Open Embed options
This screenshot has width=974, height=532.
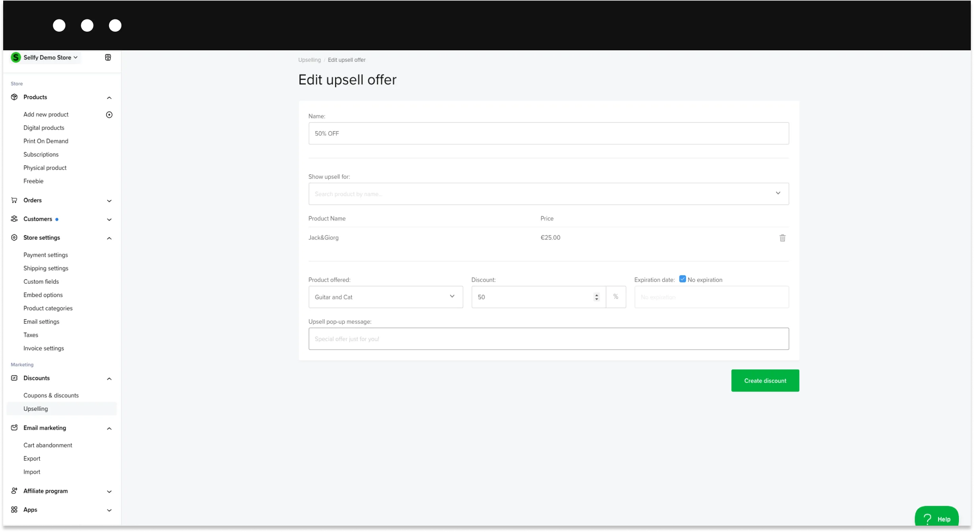(x=43, y=295)
